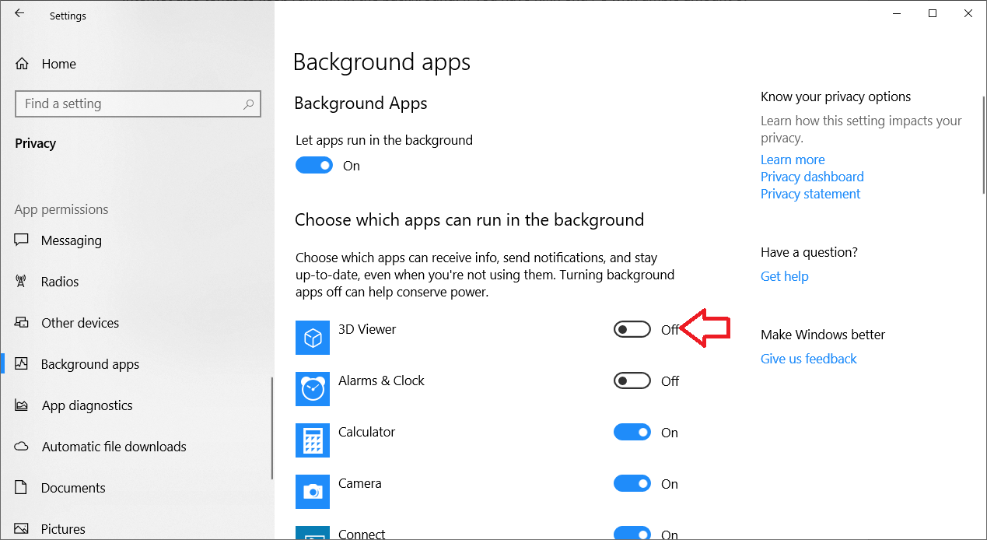Click the Find a setting search box
The width and height of the screenshot is (987, 540).
pos(138,103)
